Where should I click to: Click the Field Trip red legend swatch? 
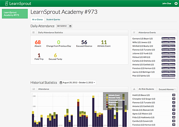107,104
